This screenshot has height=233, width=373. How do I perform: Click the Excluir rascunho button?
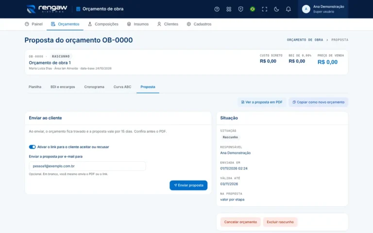tap(280, 222)
